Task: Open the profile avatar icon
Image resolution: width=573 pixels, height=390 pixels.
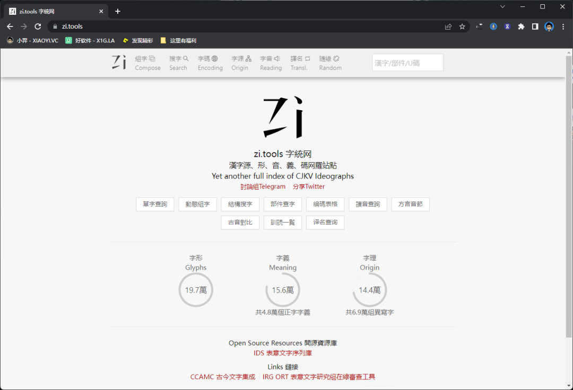Action: pos(549,26)
